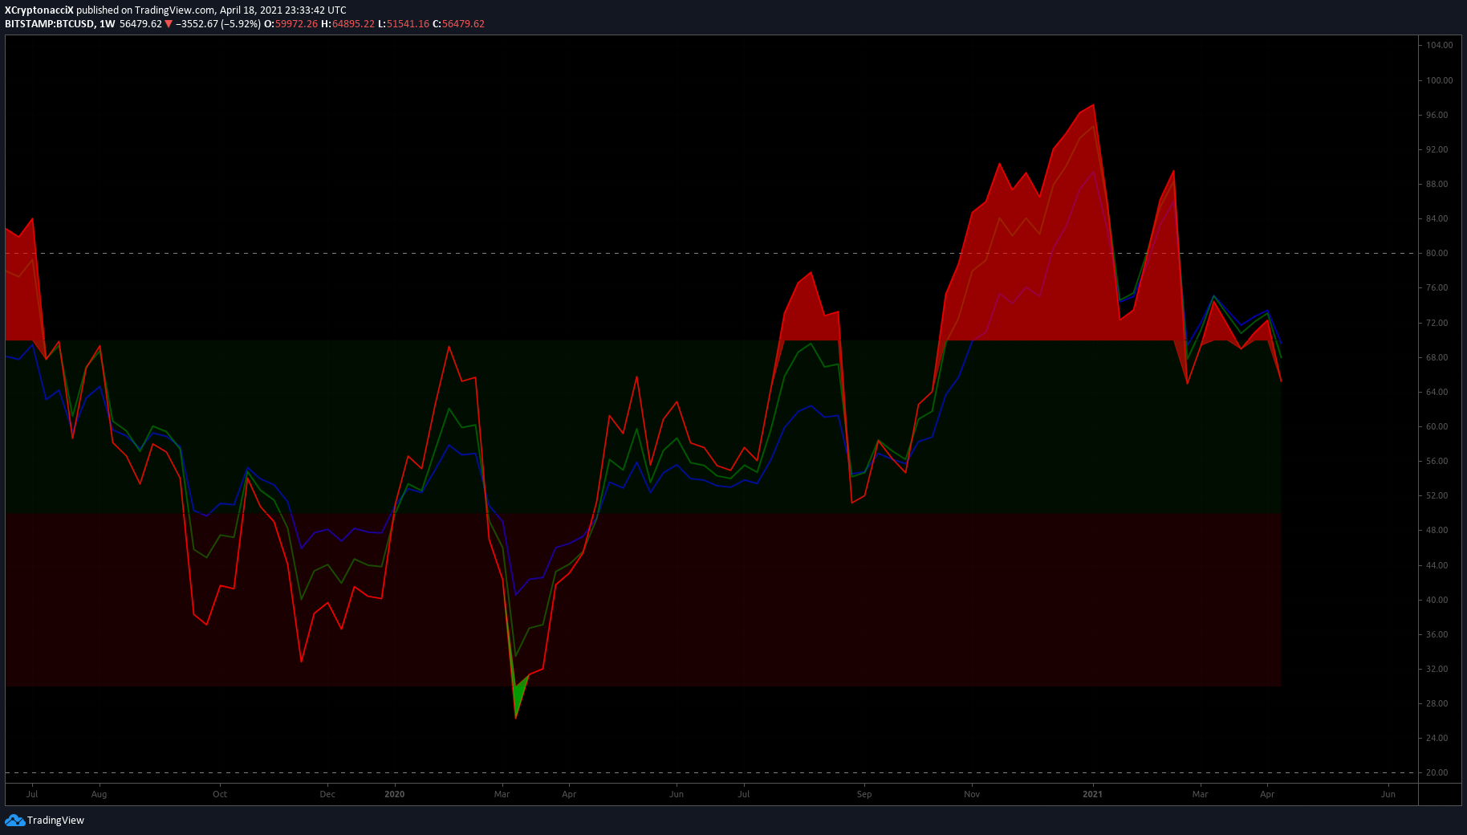Click the 52.00 price axis label
Screen dimensions: 1467x835
tap(1437, 495)
